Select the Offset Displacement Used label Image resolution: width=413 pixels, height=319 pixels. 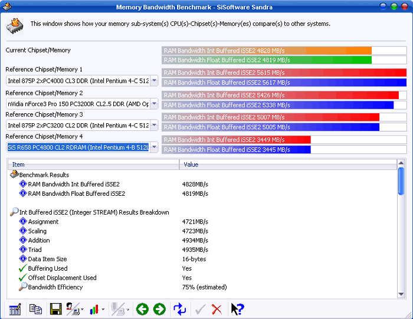[62, 278]
